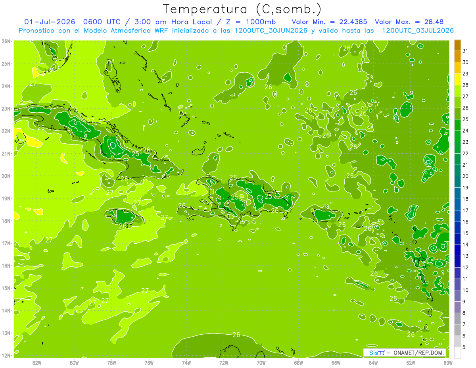Click the '14N' latitude label
This screenshot has height=368, width=476.
click(6, 310)
